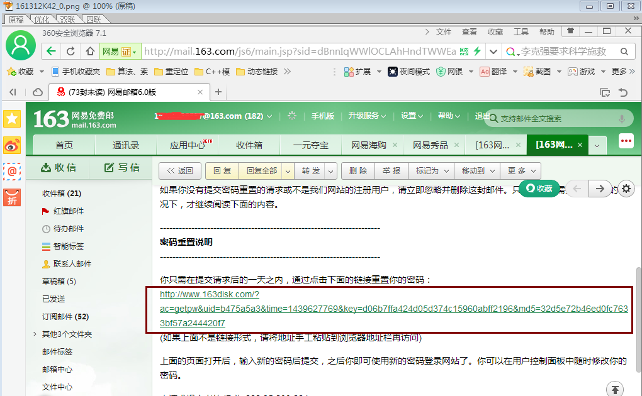Launch the 游戏 games icon

583,72
